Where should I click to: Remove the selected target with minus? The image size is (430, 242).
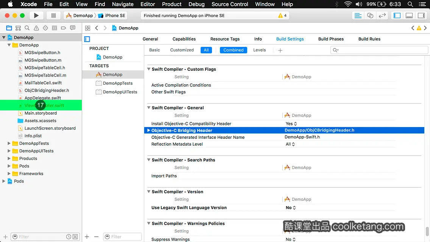(96, 237)
